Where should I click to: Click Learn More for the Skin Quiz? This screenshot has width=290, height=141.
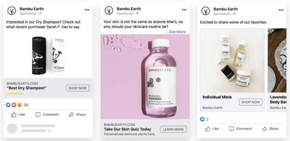pos(173,129)
